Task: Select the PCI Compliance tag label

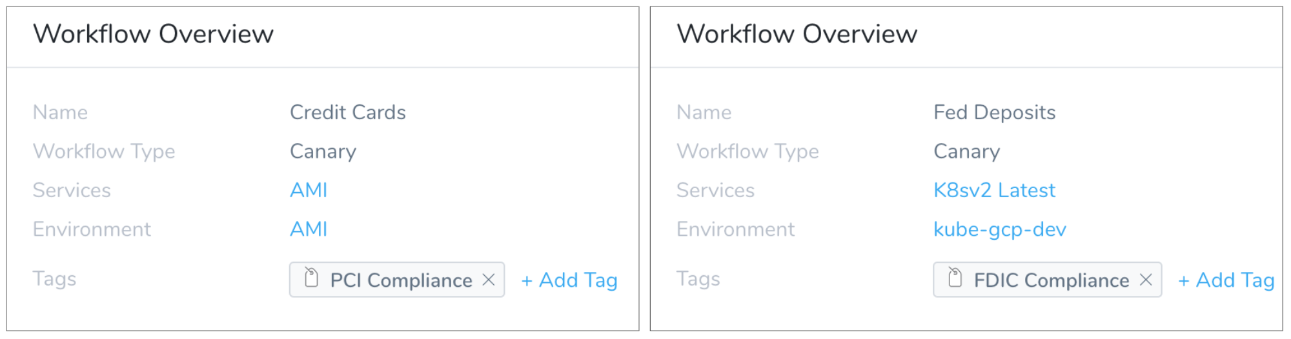Action: pos(401,280)
